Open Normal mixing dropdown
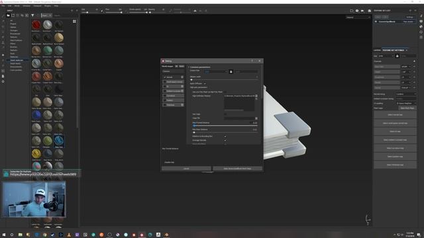This screenshot has height=238, width=424. pyautogui.click(x=406, y=94)
